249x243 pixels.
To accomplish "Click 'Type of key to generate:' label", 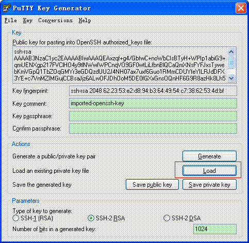I will coord(42,211).
